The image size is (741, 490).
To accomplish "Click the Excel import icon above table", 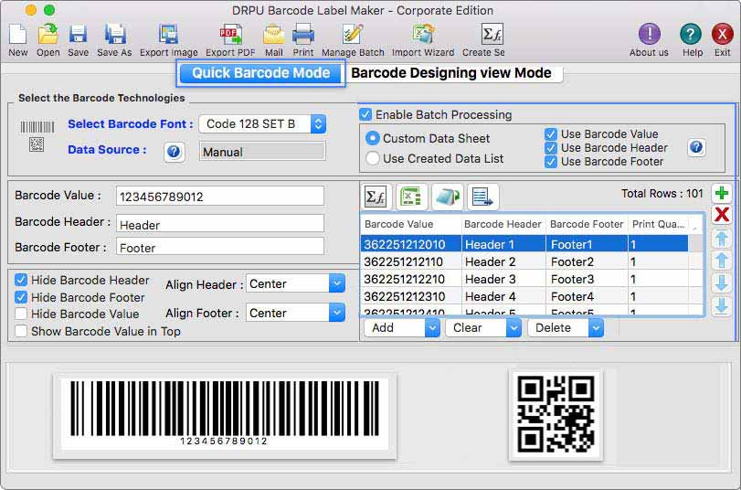I will (411, 197).
